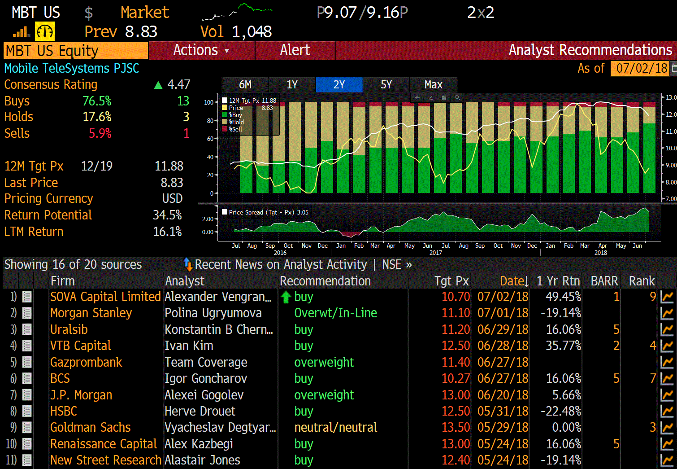Open Recent News on Analyst Activity link
This screenshot has height=469, width=677.
[281, 265]
